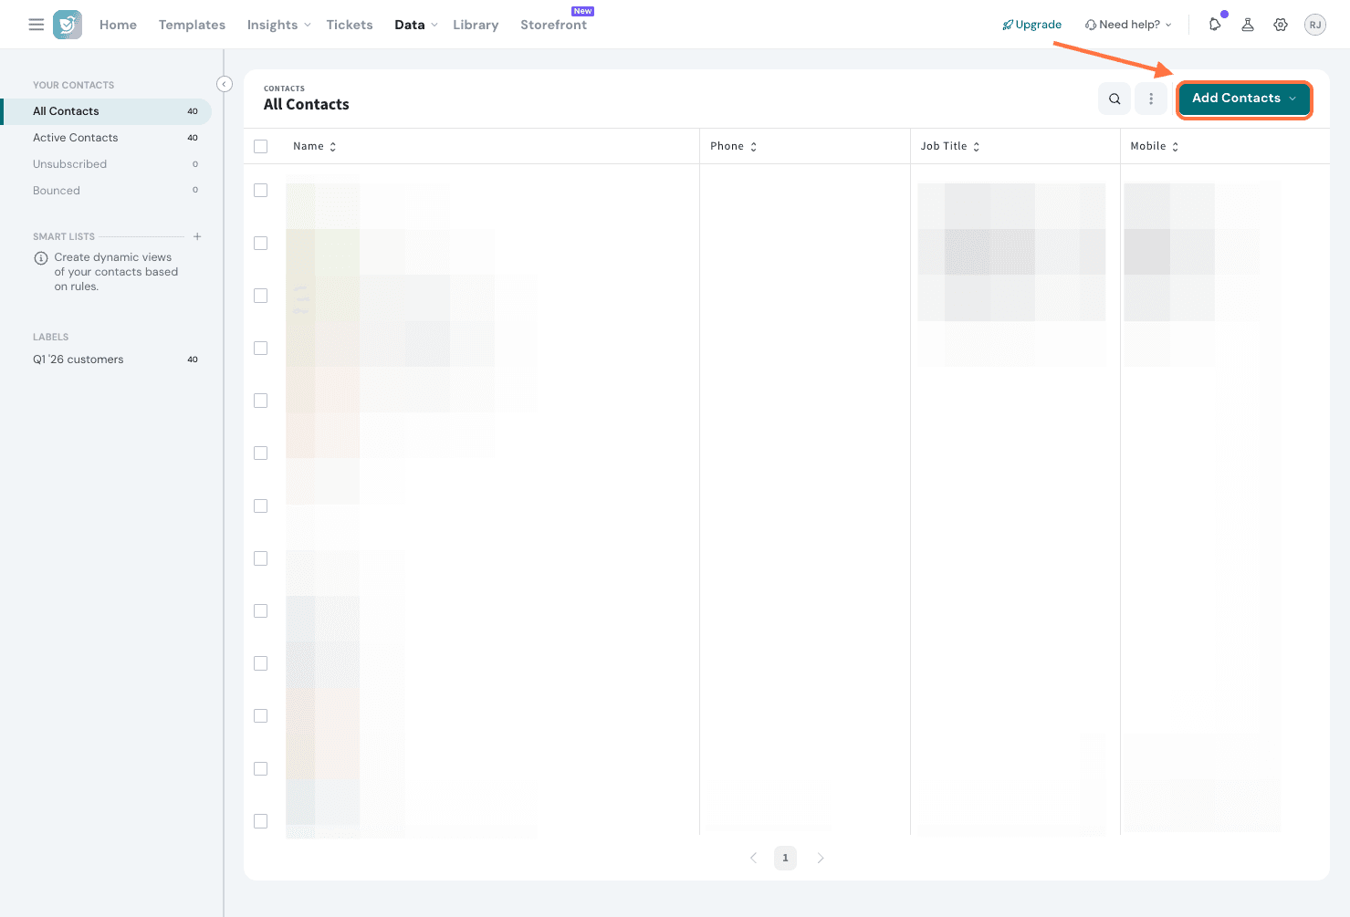Viewport: 1350px width, 917px height.
Task: Open the hamburger navigation menu
Action: click(37, 25)
